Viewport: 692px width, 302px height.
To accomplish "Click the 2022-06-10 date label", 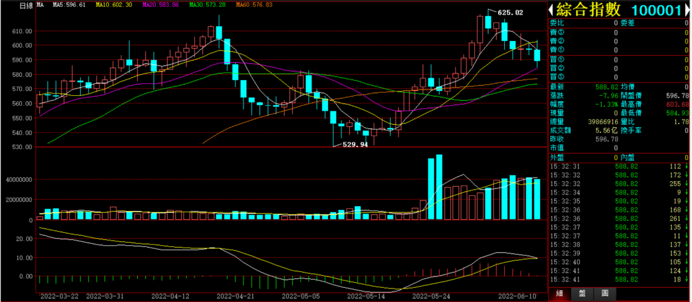I will coord(517,297).
